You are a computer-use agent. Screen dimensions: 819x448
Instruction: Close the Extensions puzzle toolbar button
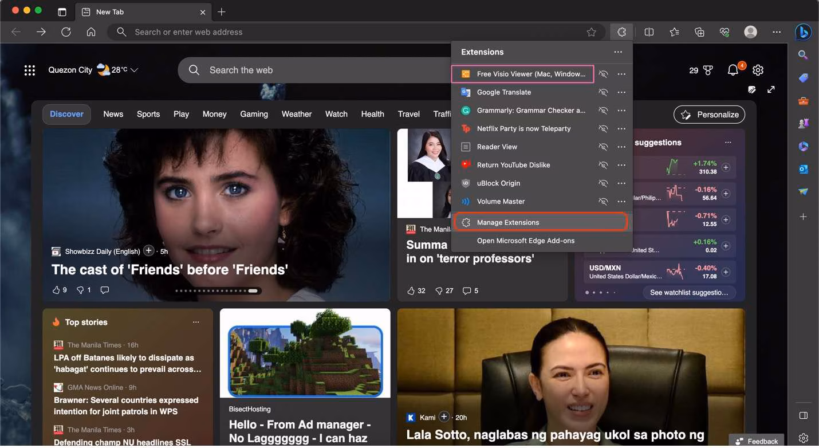621,32
